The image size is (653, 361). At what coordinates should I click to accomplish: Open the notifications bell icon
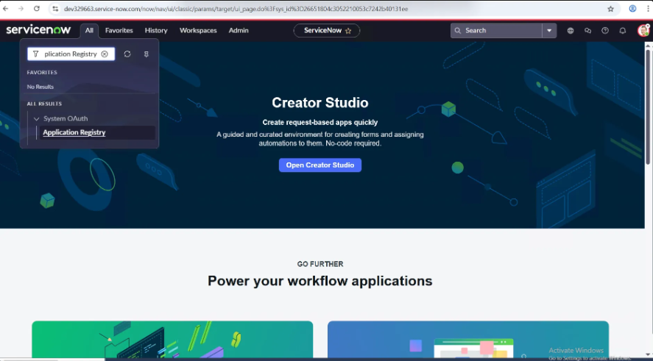pos(623,30)
